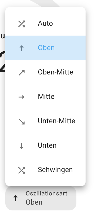Click the up arrow icon in Oszillationsart field
The height and width of the screenshot is (215, 98).
click(15, 198)
